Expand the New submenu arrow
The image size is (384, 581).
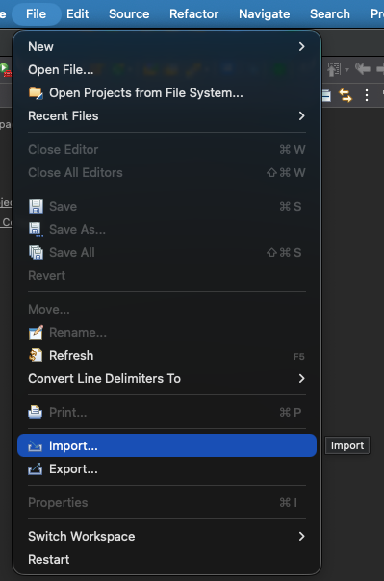coord(302,47)
